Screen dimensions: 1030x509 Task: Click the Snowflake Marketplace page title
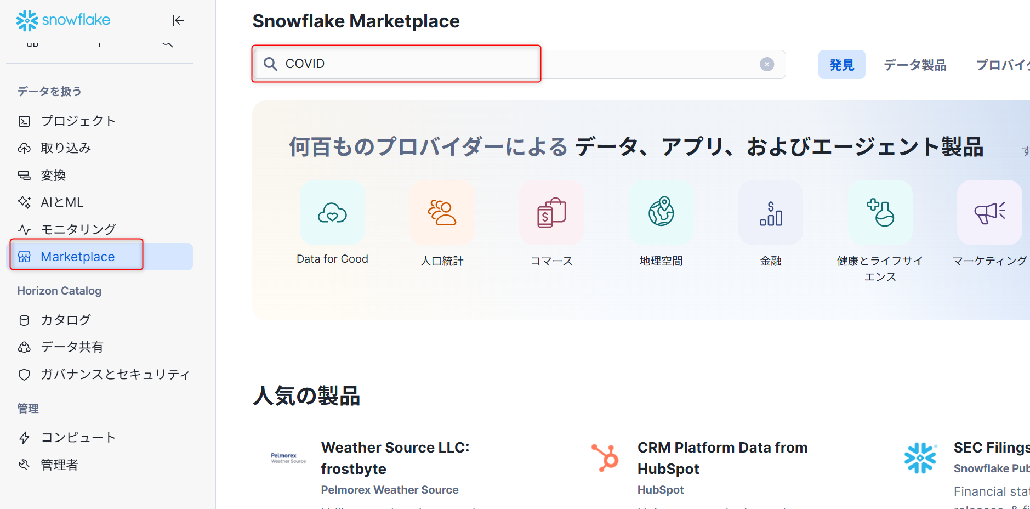click(x=356, y=21)
